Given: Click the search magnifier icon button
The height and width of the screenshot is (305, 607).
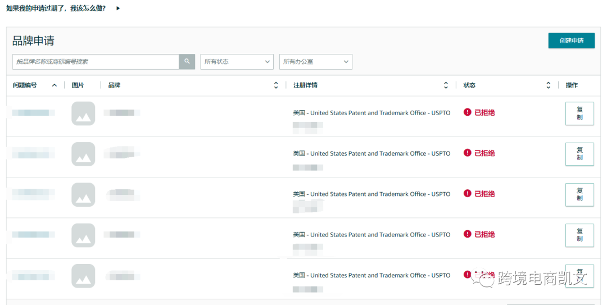Looking at the screenshot, I should tap(187, 62).
